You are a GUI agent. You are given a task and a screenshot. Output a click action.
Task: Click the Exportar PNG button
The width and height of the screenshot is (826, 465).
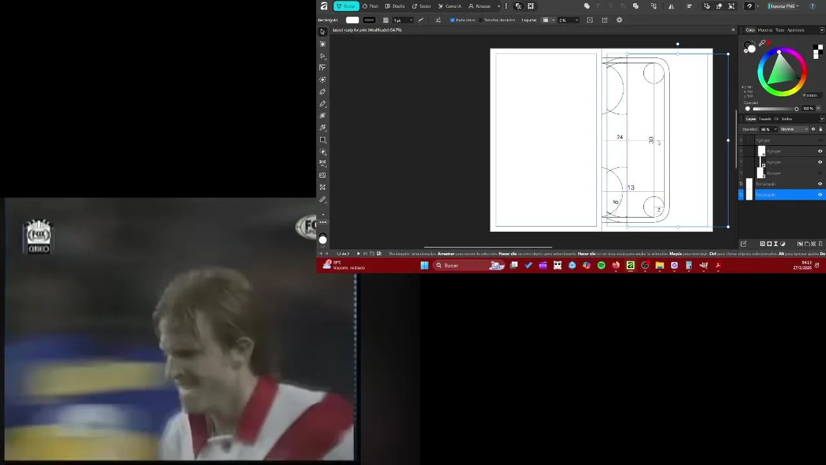[784, 6]
